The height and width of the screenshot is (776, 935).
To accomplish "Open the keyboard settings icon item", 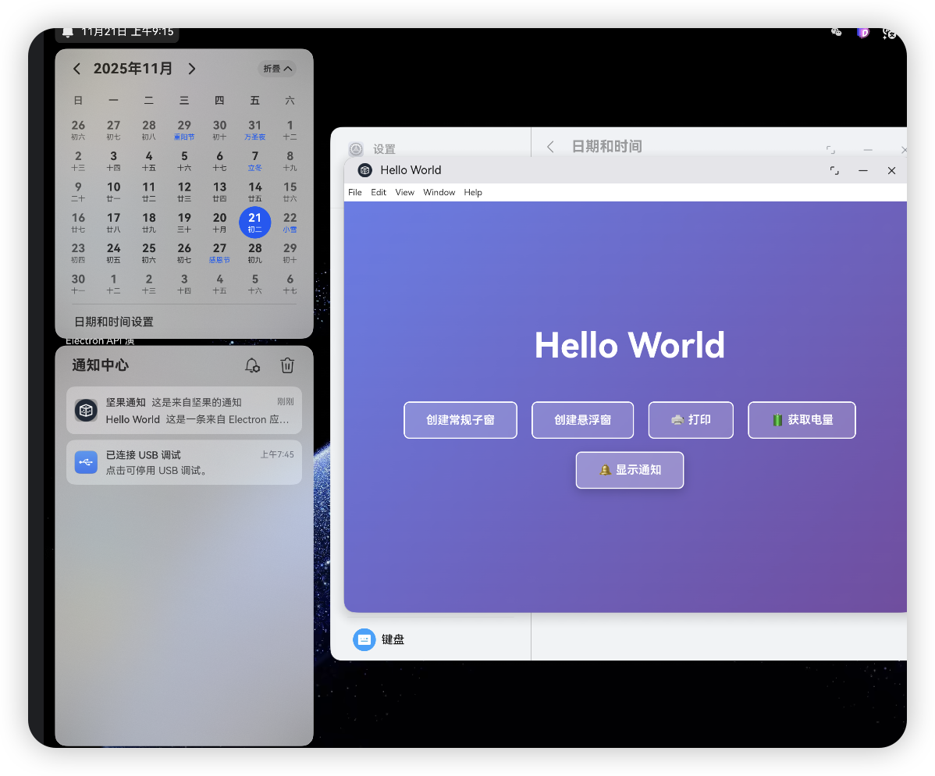I will [364, 639].
